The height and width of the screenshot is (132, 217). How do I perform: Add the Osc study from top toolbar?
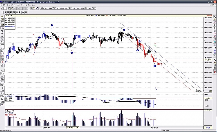click(74, 8)
